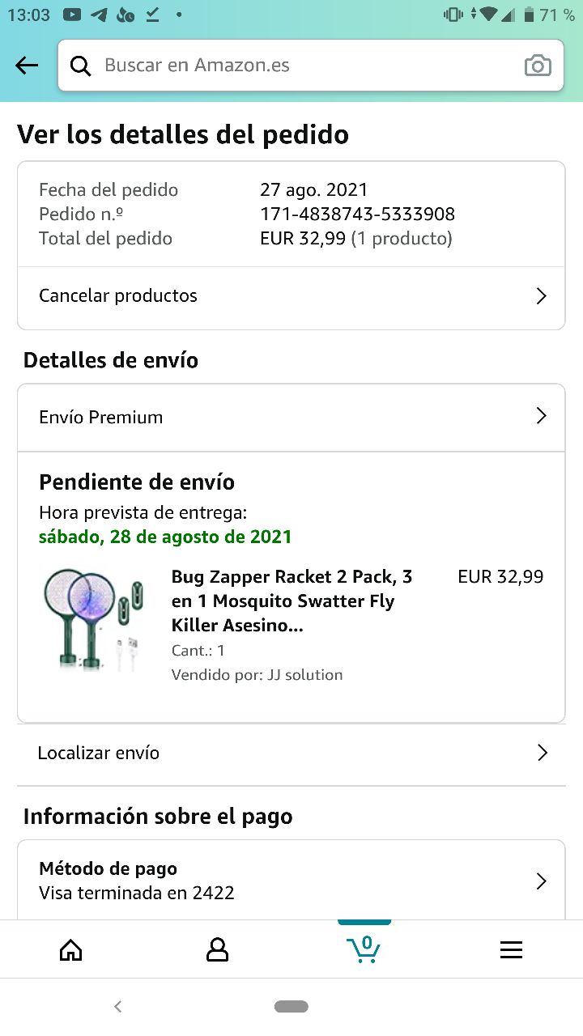Viewport: 583px width, 1036px height.
Task: Tap the Android home pill
Action: click(x=291, y=1006)
